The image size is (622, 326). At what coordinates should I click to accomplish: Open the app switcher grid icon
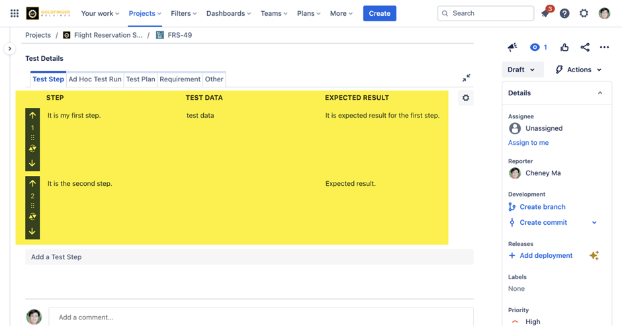(14, 13)
